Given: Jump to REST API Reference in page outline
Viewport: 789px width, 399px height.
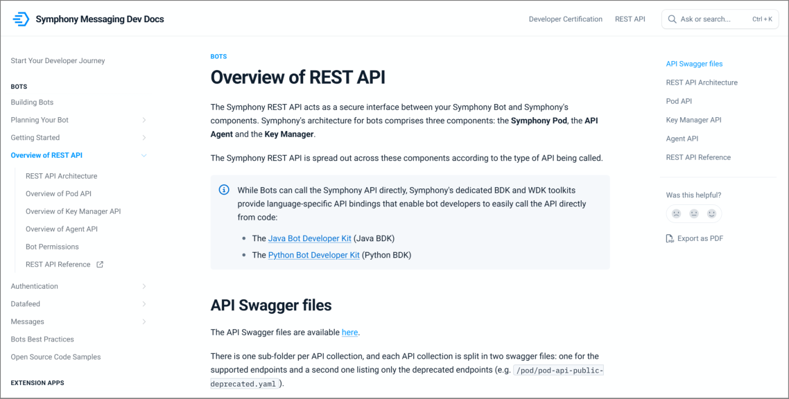Looking at the screenshot, I should 698,157.
